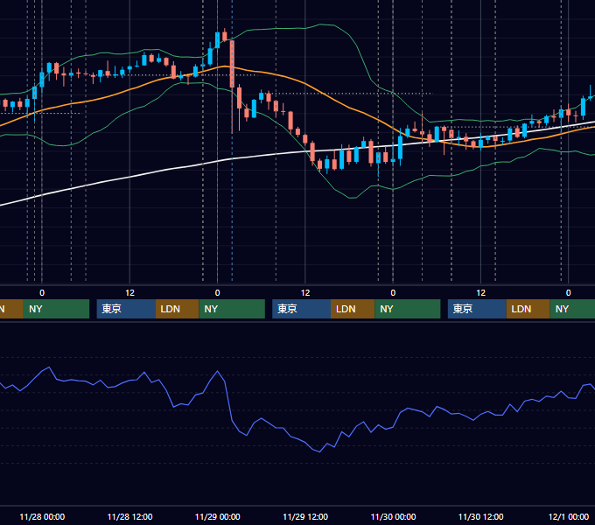Click the "11/28 12:00" date label

click(129, 516)
